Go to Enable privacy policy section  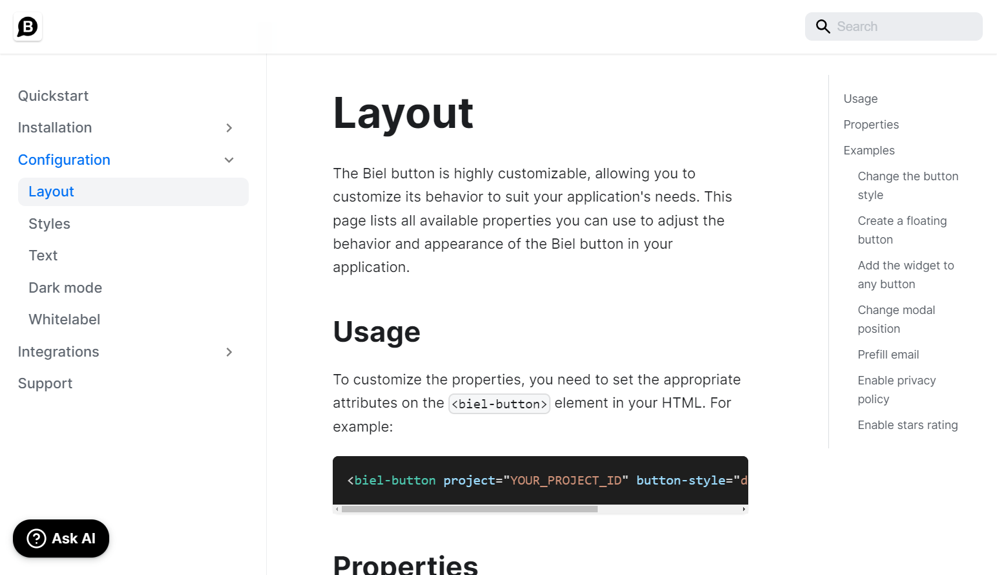[x=897, y=390]
